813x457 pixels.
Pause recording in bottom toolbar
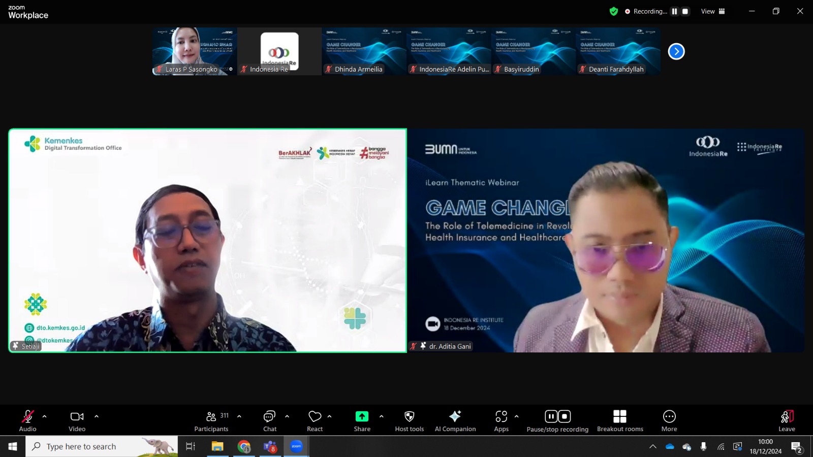pyautogui.click(x=551, y=416)
